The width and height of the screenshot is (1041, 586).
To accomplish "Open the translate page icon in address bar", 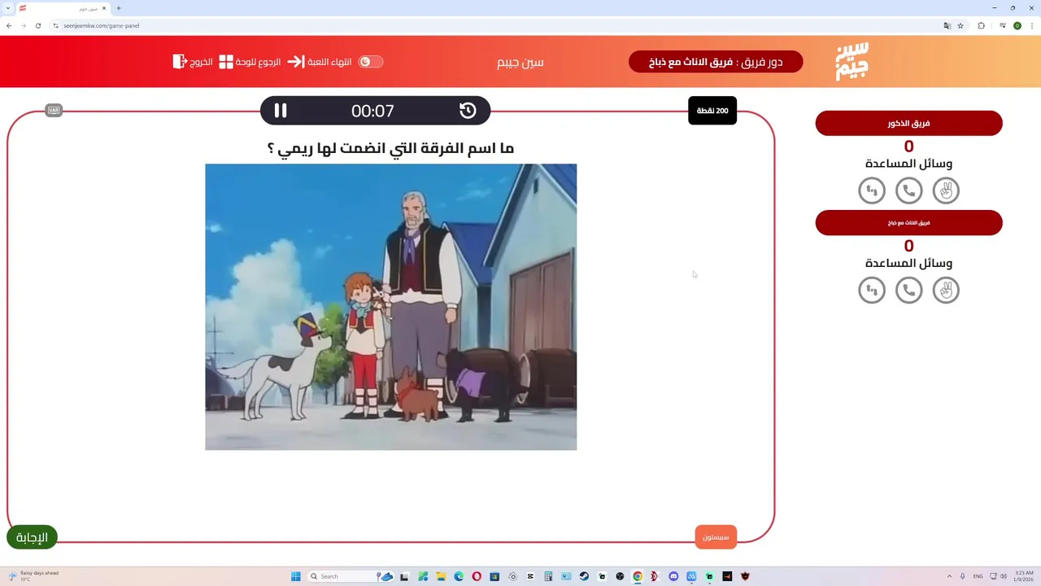I will [x=947, y=25].
